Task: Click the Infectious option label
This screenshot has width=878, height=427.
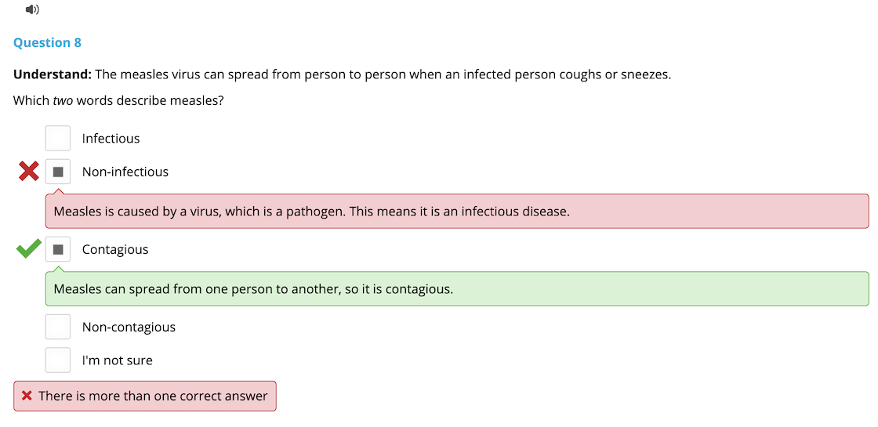Action: pyautogui.click(x=111, y=138)
